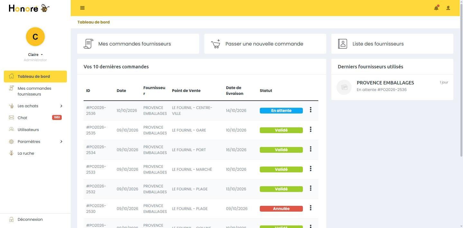Open actions menu for order #PO2026-2536
Viewport: 463px width, 228px height.
click(311, 110)
